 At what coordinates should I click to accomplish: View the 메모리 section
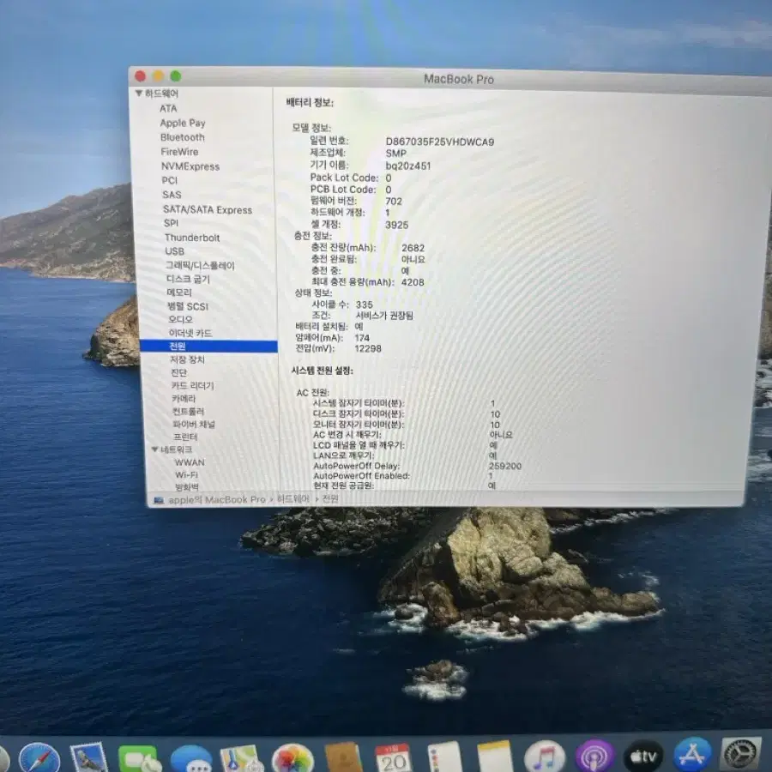(x=180, y=293)
